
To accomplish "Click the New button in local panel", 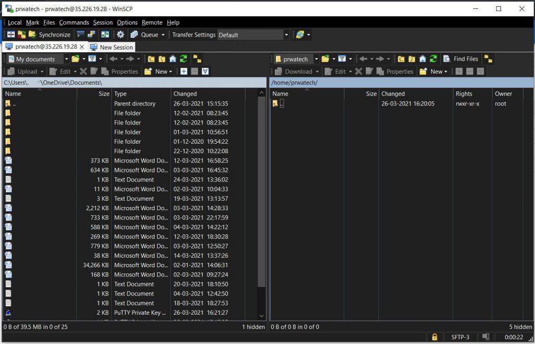I will click(158, 71).
